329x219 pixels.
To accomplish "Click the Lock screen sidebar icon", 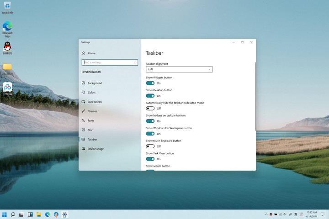I will pos(83,102).
